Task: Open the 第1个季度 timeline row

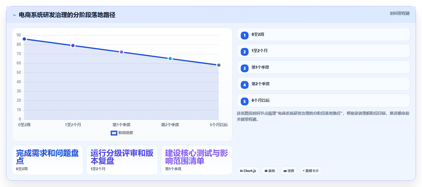Action: point(323,67)
